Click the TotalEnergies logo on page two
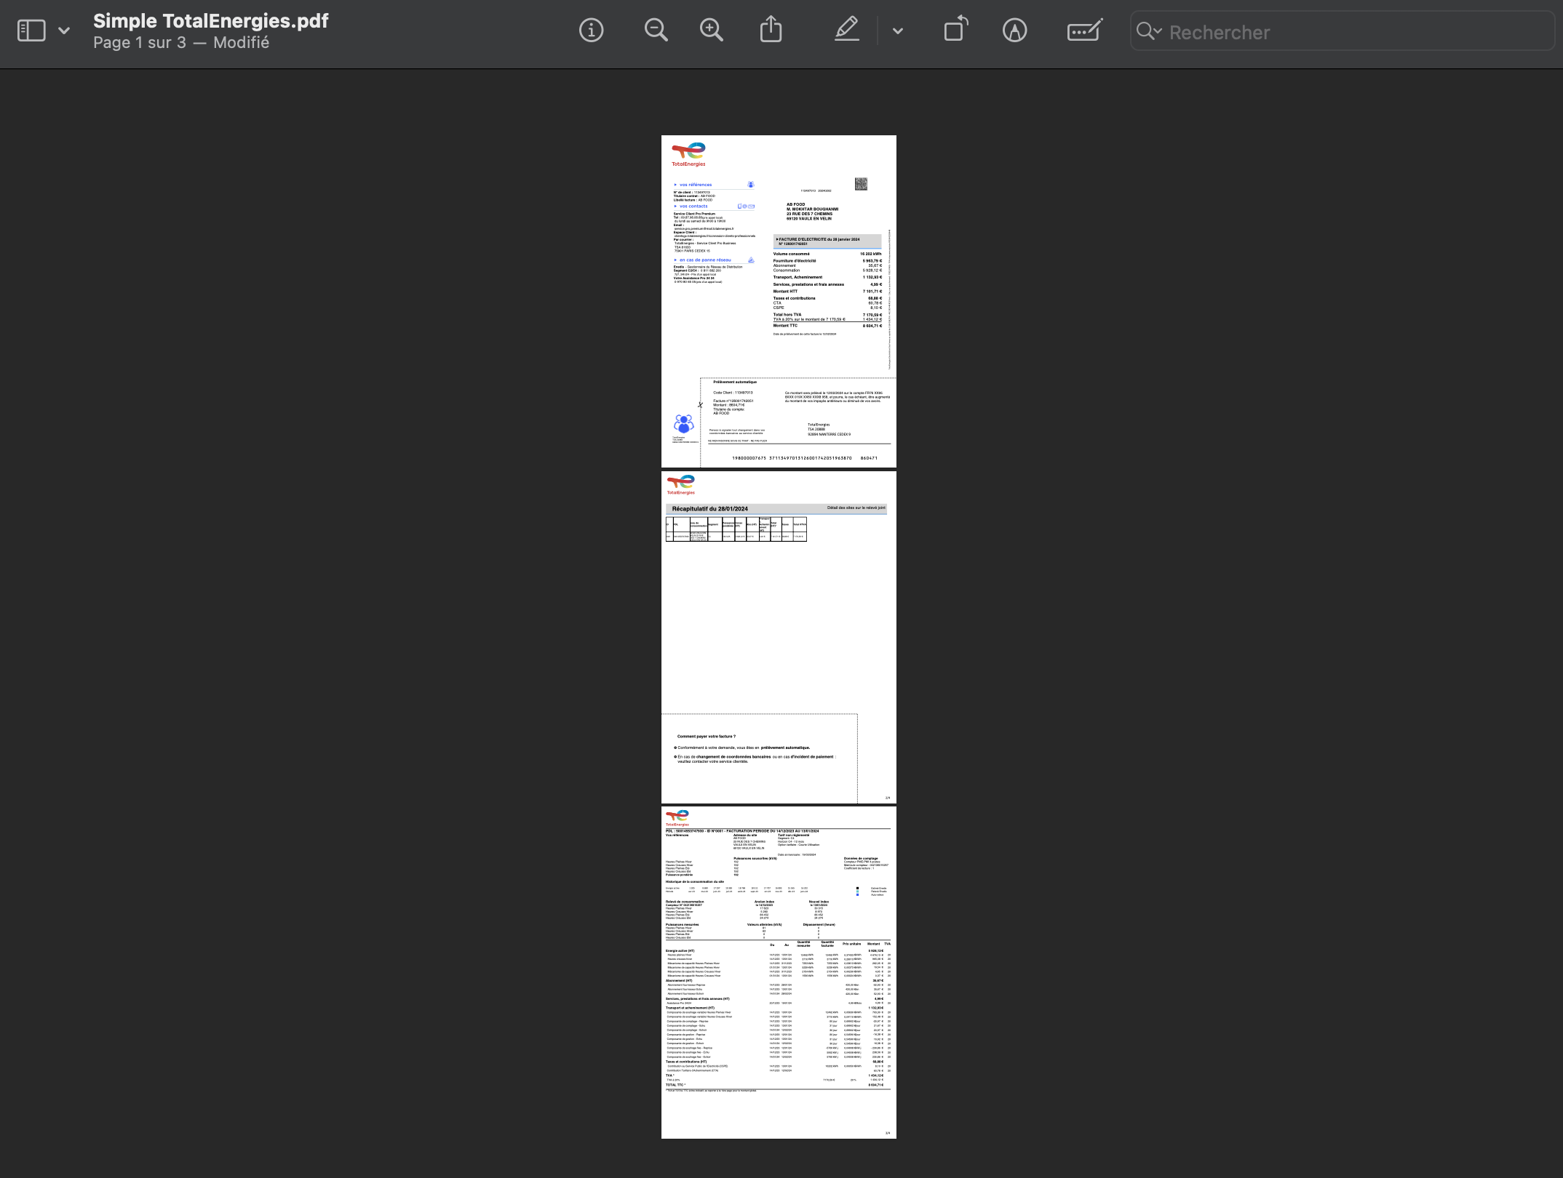The image size is (1563, 1178). point(681,484)
